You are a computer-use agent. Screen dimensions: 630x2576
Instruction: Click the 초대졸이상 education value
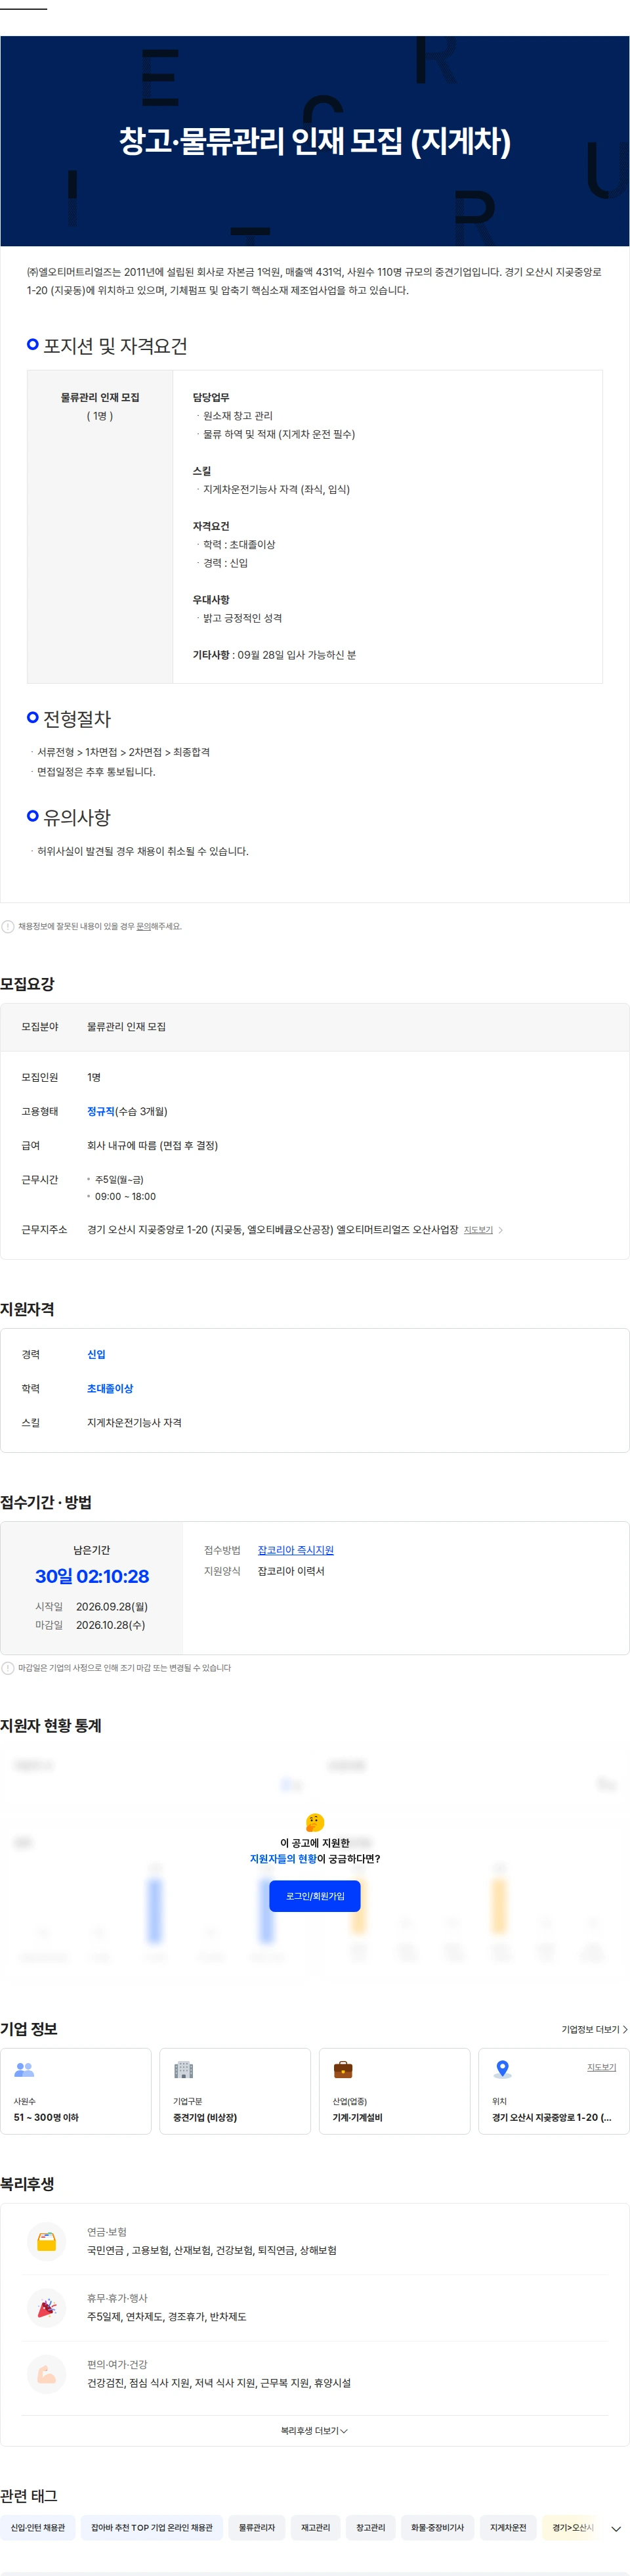[110, 1388]
